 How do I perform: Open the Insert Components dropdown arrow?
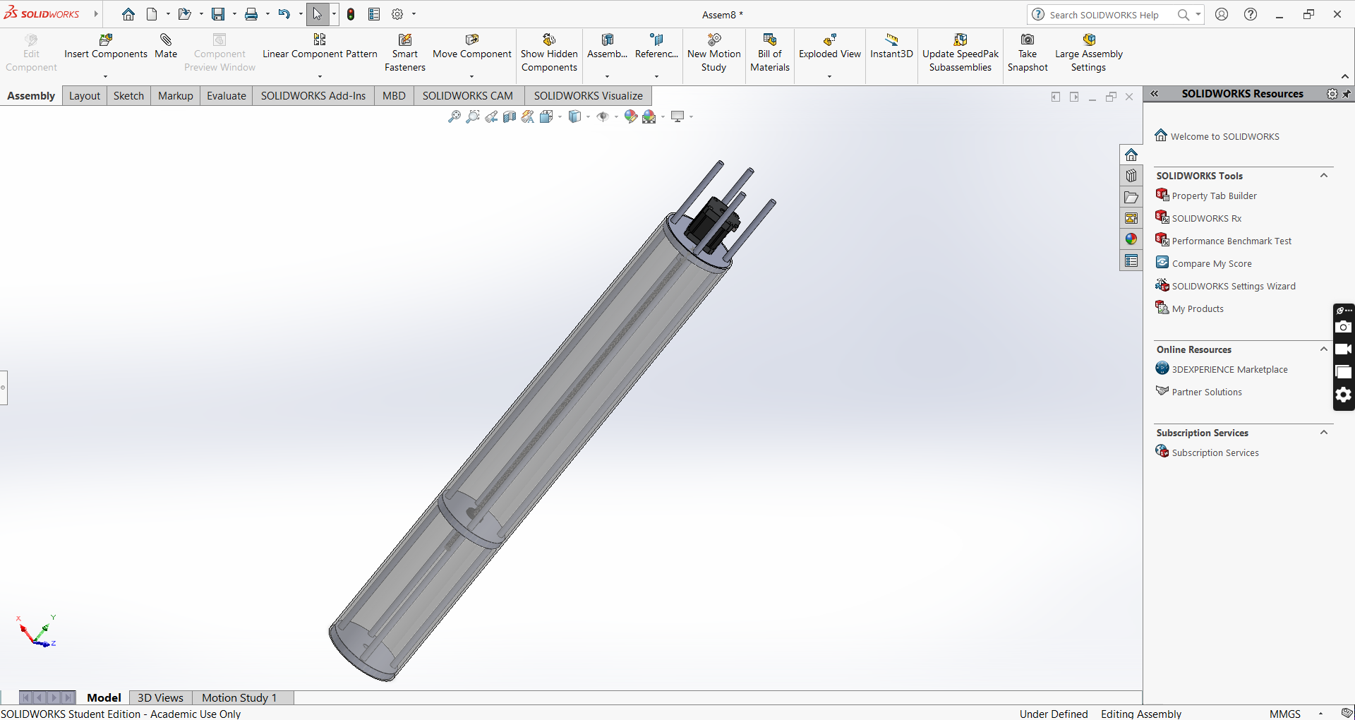(106, 76)
